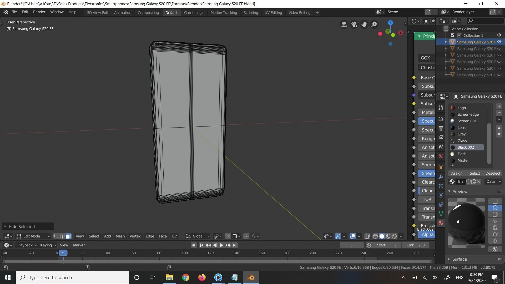505x284 pixels.
Task: Activate the zoom view magnifier icon
Action: 374,24
